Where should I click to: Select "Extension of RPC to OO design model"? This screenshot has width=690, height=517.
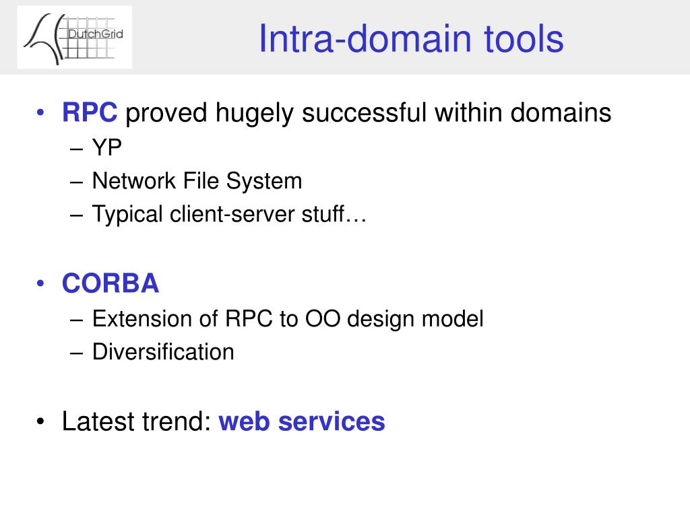pyautogui.click(x=288, y=319)
